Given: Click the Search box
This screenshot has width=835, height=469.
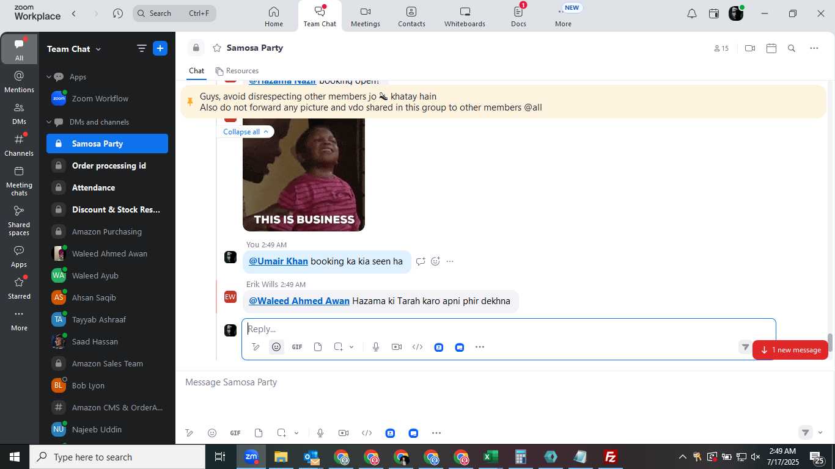Looking at the screenshot, I should [174, 13].
